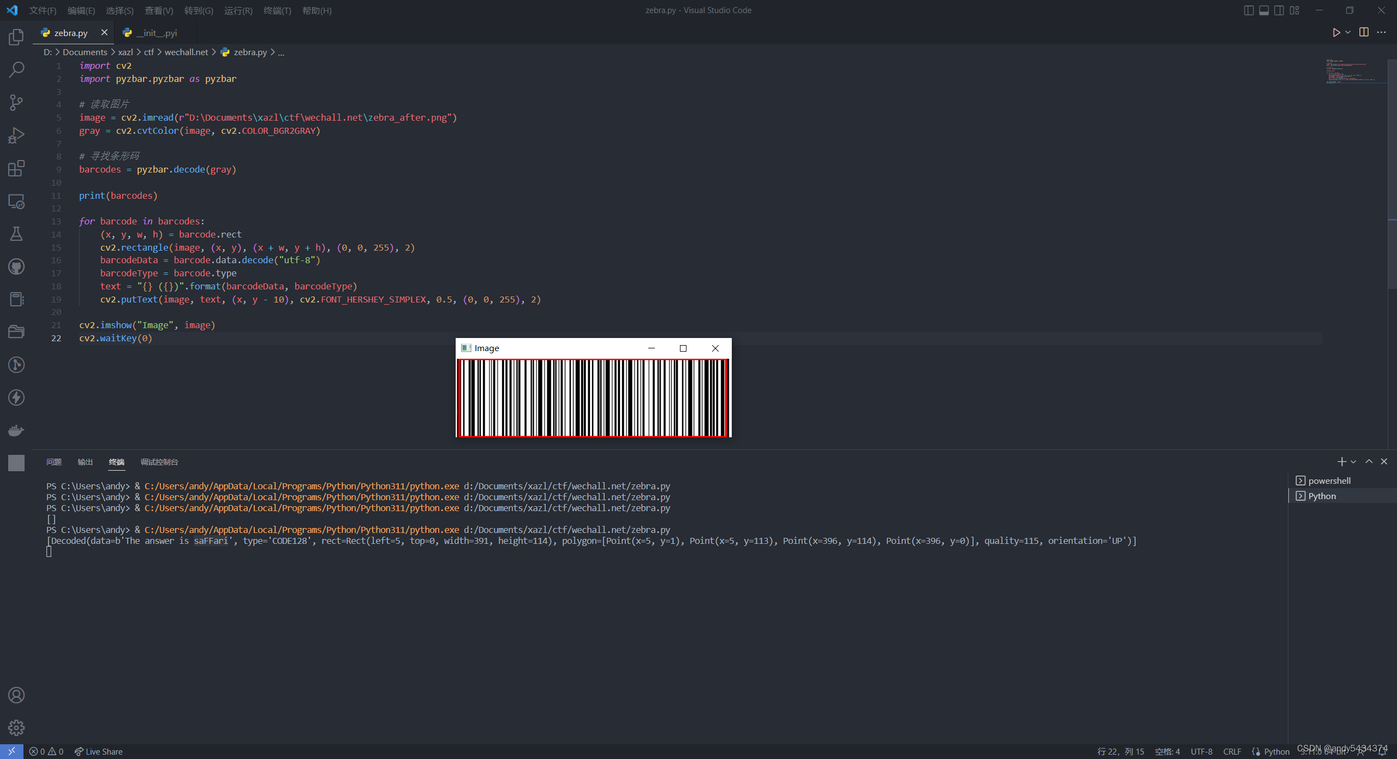Open the Thunder lightning-bolt icon
The image size is (1397, 759).
(x=16, y=398)
